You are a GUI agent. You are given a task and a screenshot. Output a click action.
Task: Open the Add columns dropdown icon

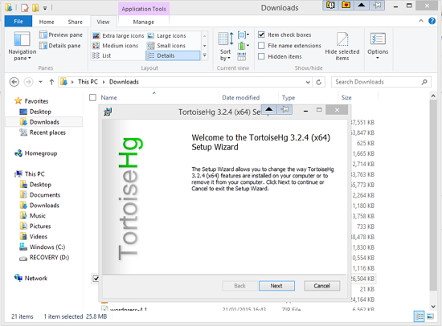pyautogui.click(x=244, y=45)
